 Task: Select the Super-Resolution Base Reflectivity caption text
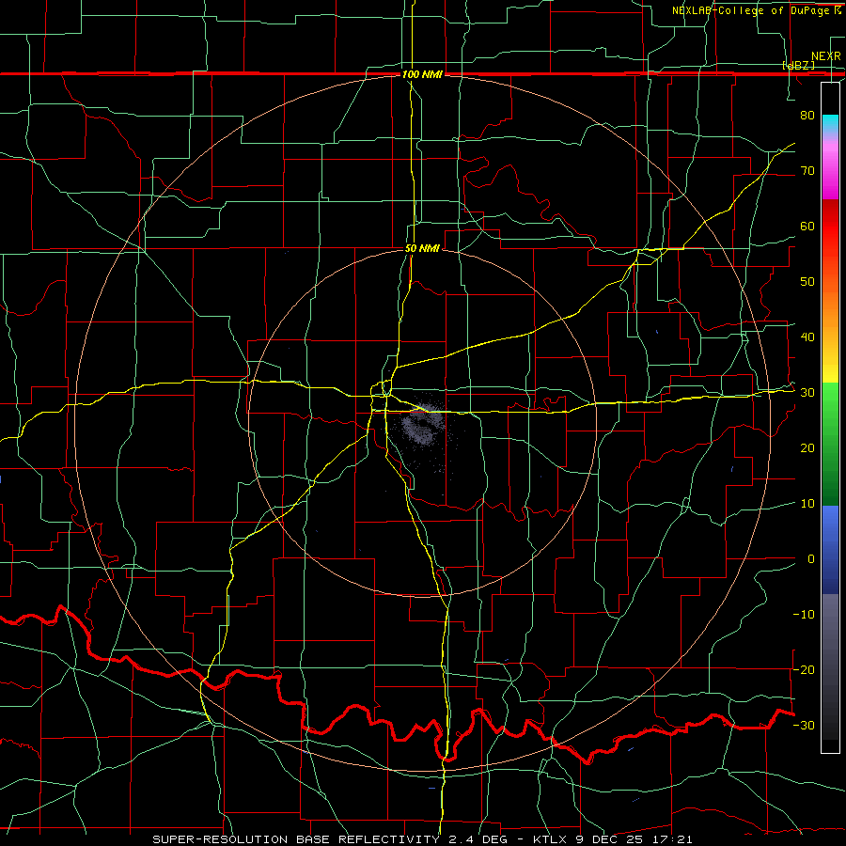(422, 839)
